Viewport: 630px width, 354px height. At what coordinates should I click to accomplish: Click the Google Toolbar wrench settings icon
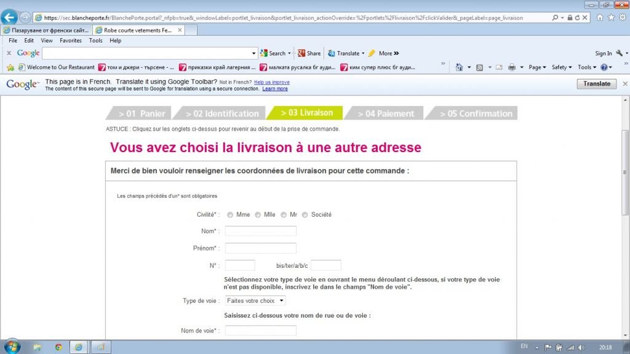[x=620, y=54]
